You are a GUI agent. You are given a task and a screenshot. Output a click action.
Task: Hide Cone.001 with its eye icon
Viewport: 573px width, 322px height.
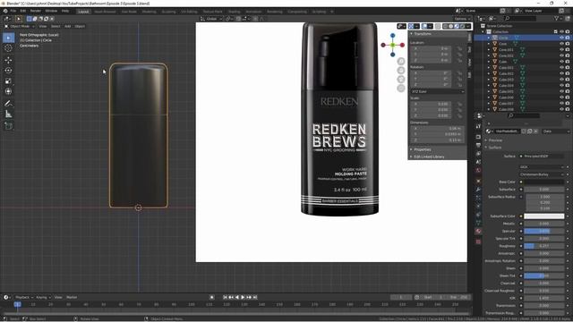tap(561, 50)
